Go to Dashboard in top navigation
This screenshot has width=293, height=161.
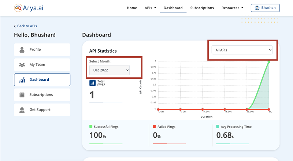[173, 8]
